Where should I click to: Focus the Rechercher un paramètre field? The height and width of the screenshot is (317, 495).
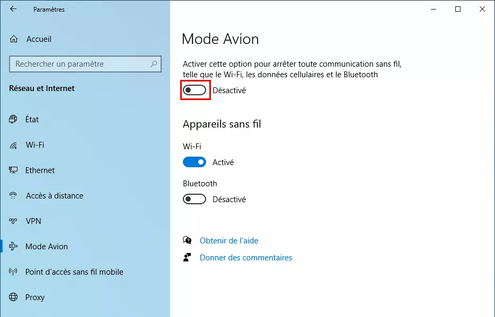coord(85,64)
